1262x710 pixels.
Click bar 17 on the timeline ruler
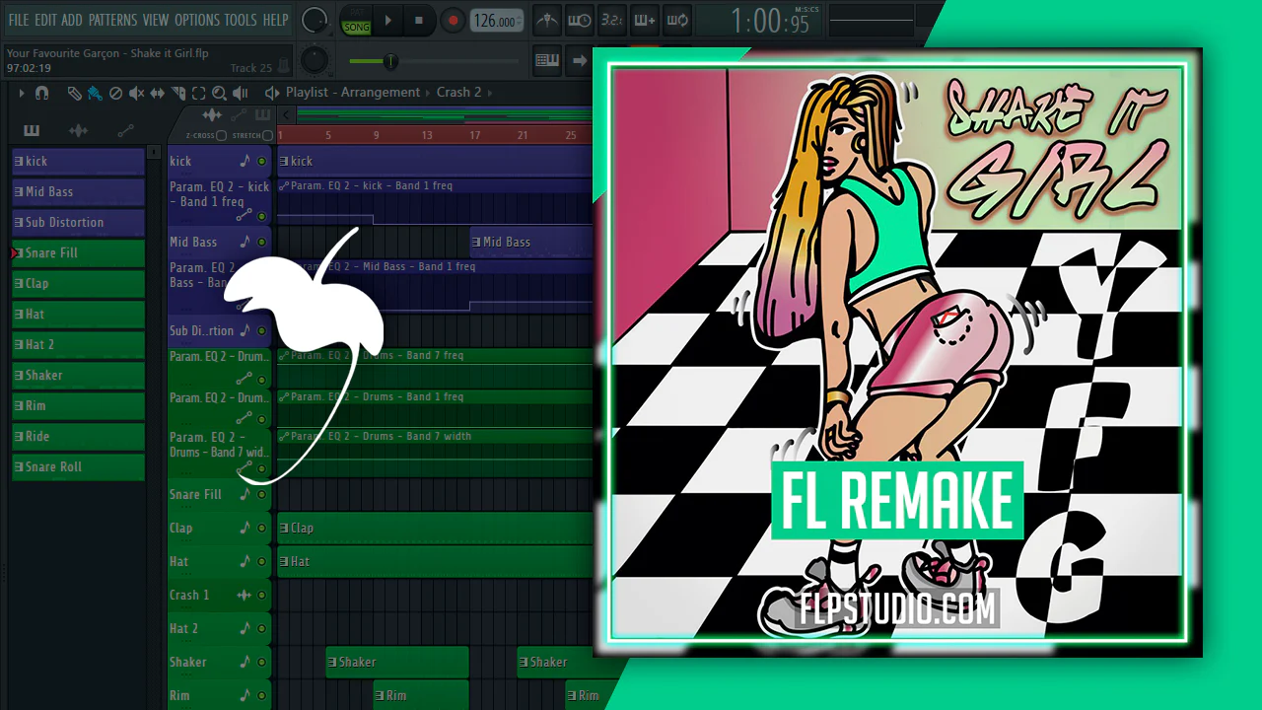click(x=474, y=135)
